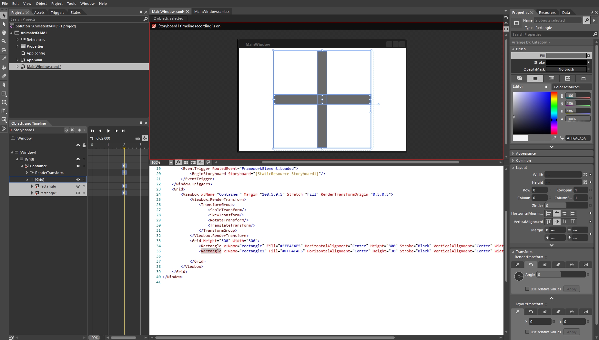Open the Project menu
This screenshot has width=599, height=340.
click(x=57, y=4)
